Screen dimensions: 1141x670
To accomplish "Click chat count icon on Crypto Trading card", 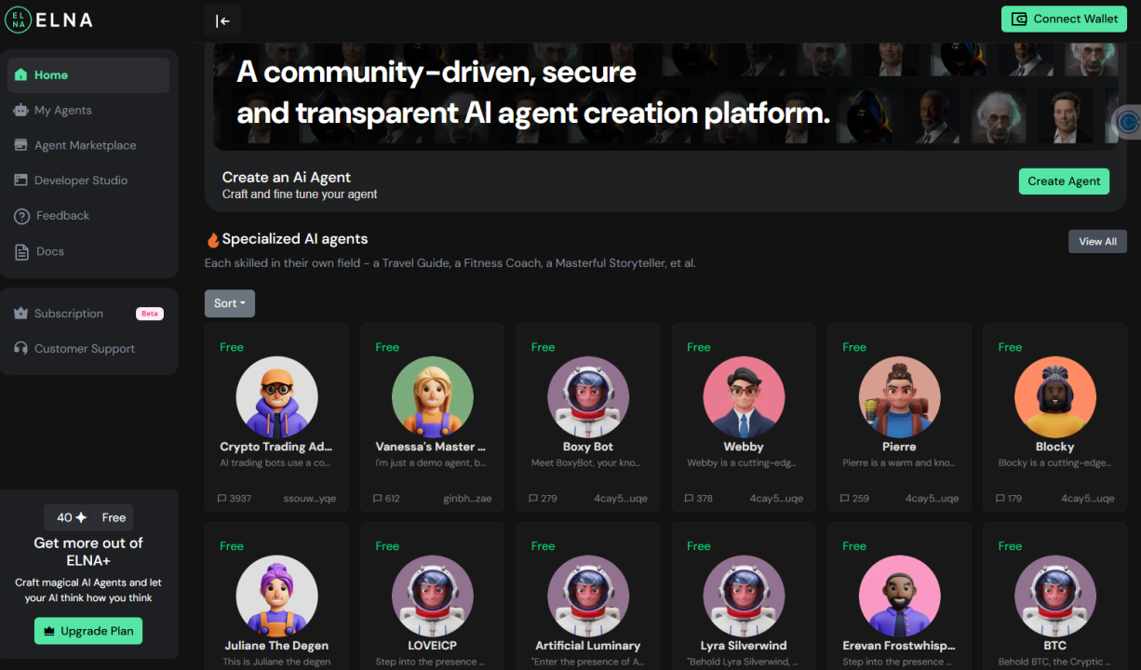I will (221, 498).
